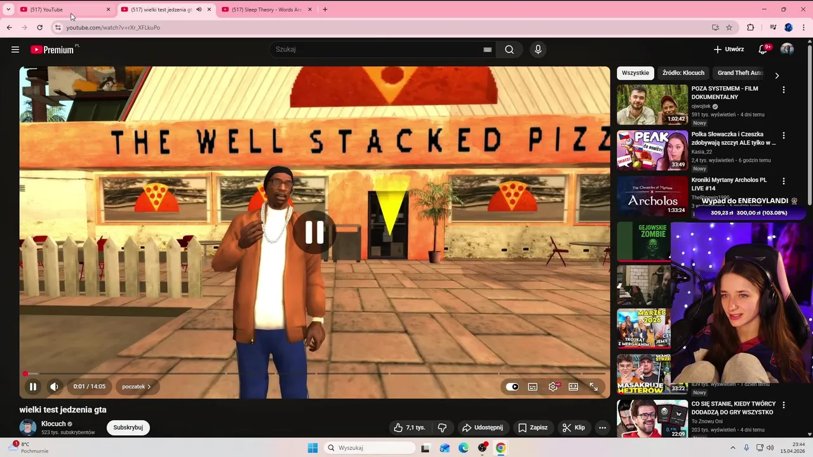Select 'Źródło: Klocuch' filter chip
Screen dimensions: 813x457
point(683,73)
